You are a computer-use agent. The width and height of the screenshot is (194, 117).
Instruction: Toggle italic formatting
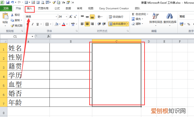click(33, 24)
